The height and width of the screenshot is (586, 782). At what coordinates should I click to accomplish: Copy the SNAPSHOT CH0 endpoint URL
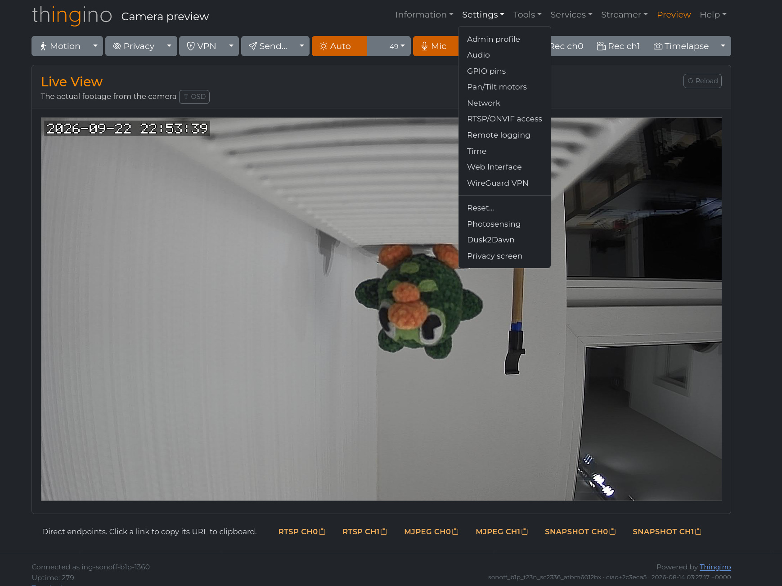tap(580, 532)
